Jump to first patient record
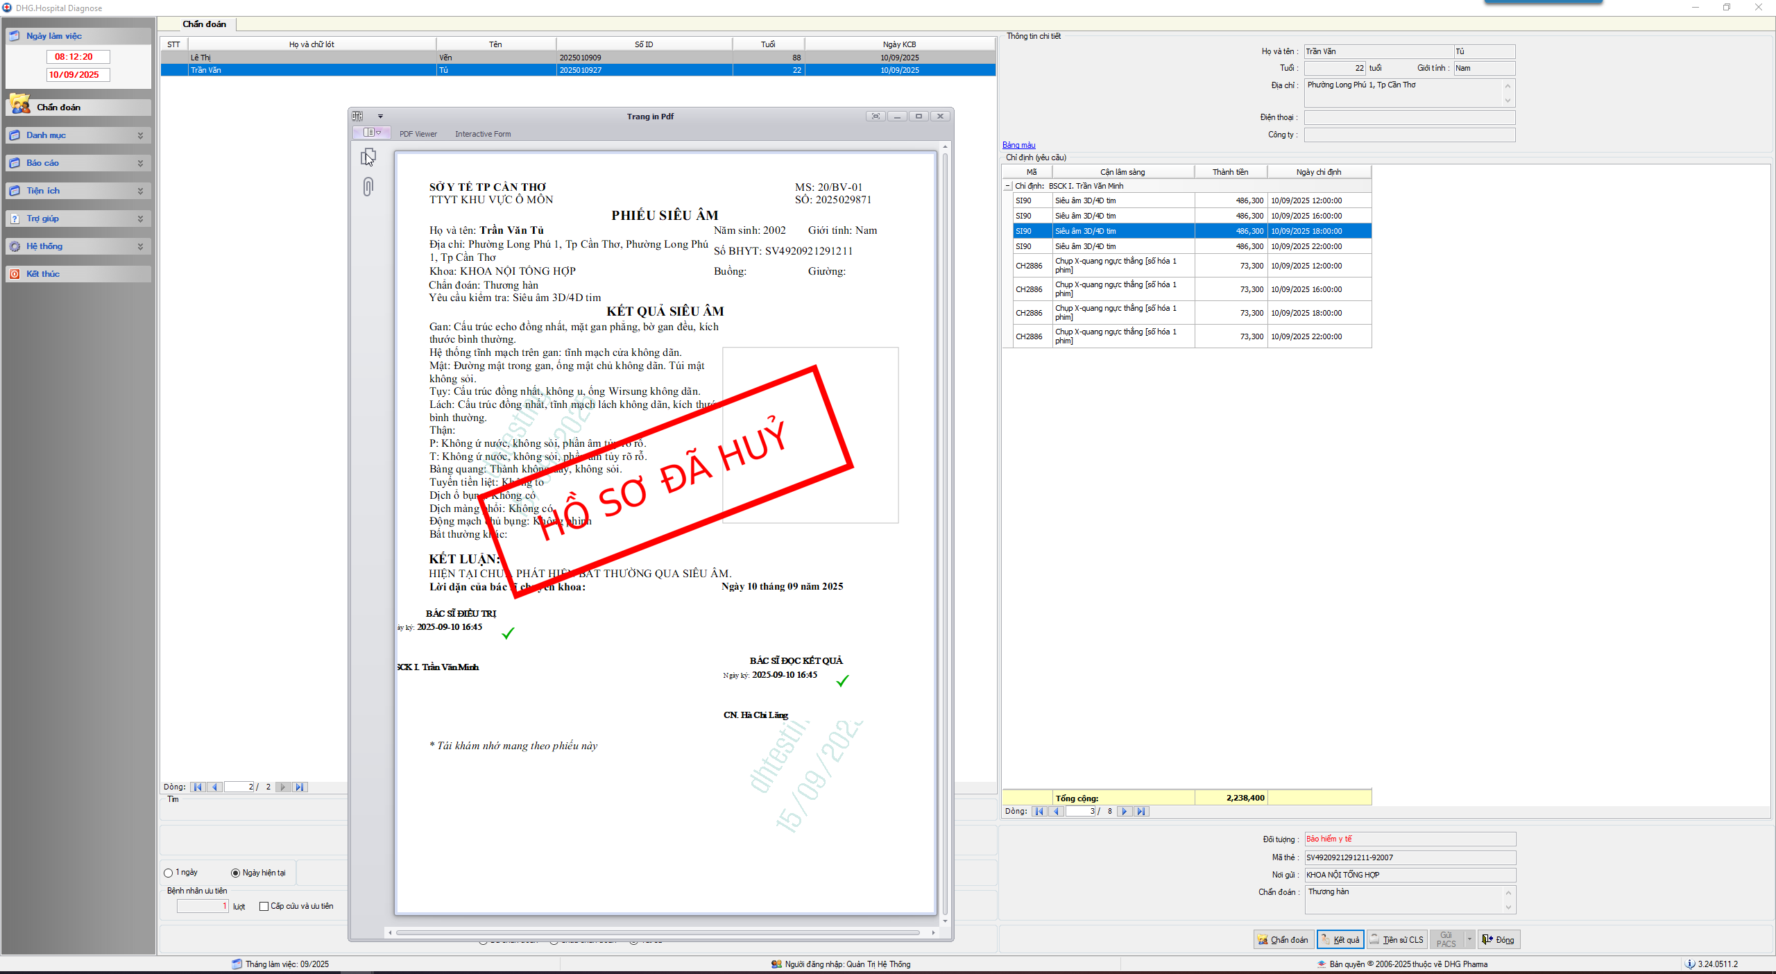This screenshot has width=1776, height=974. pyautogui.click(x=198, y=787)
